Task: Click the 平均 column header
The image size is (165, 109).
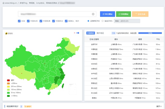Action: [158, 39]
